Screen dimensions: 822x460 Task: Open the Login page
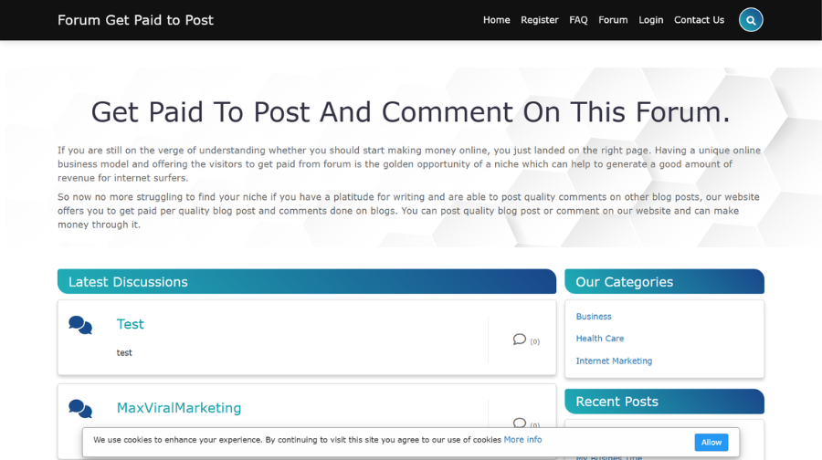(650, 20)
